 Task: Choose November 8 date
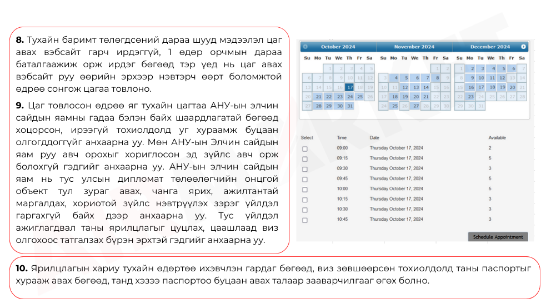[x=436, y=78]
